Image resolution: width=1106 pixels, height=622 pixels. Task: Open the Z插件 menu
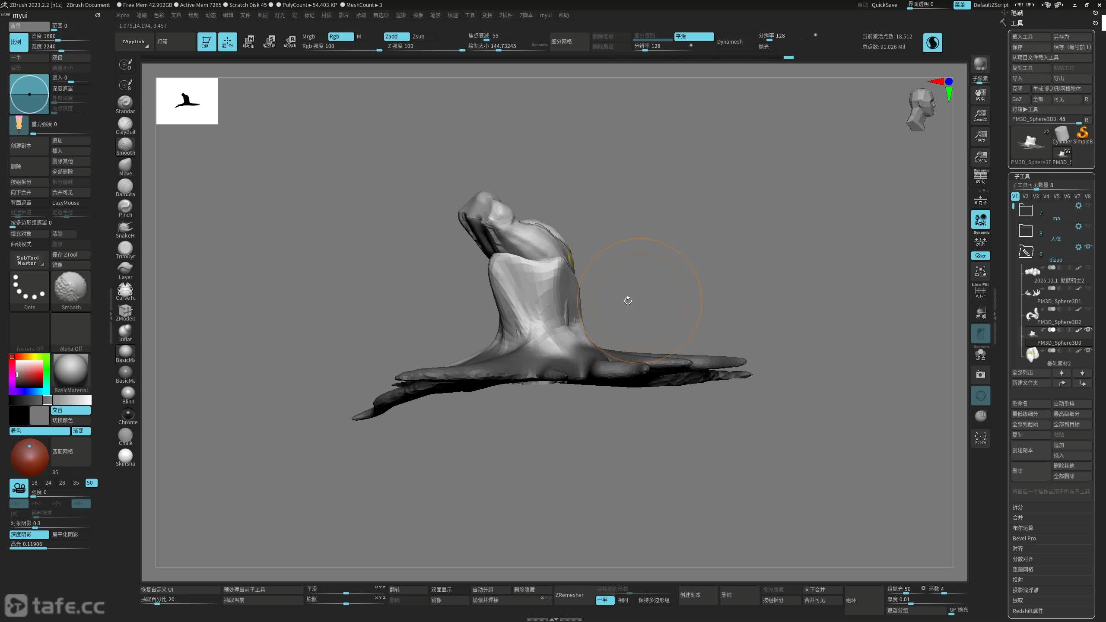[x=505, y=15]
